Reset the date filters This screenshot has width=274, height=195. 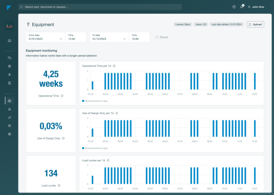click(162, 37)
